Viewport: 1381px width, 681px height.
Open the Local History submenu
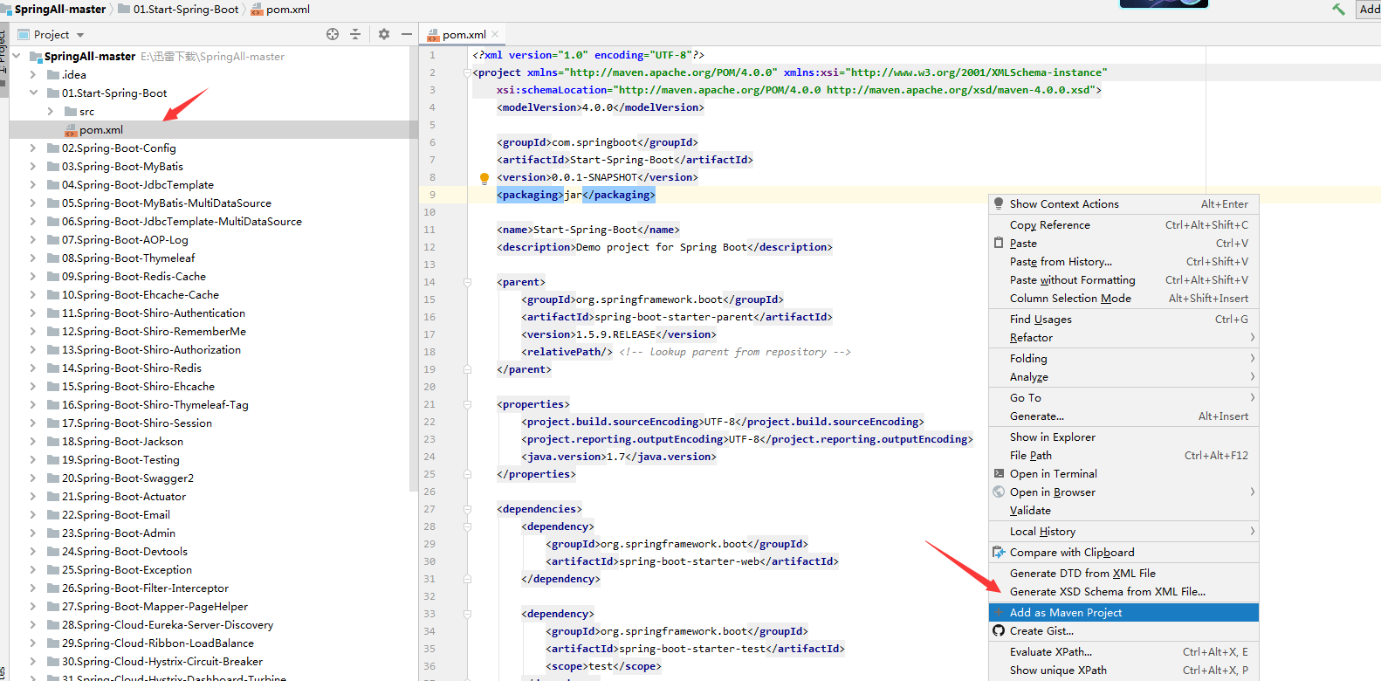pos(1123,531)
